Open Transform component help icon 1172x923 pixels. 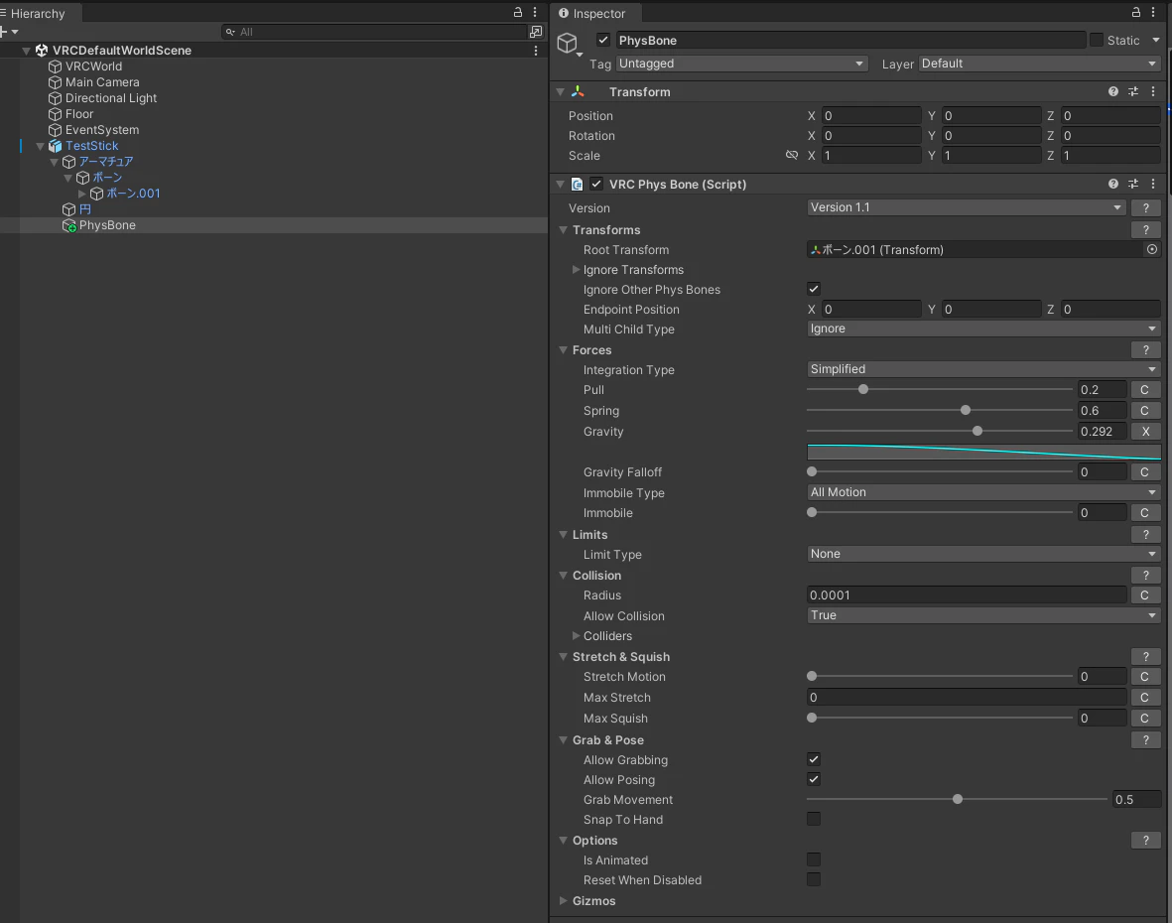[x=1113, y=91]
